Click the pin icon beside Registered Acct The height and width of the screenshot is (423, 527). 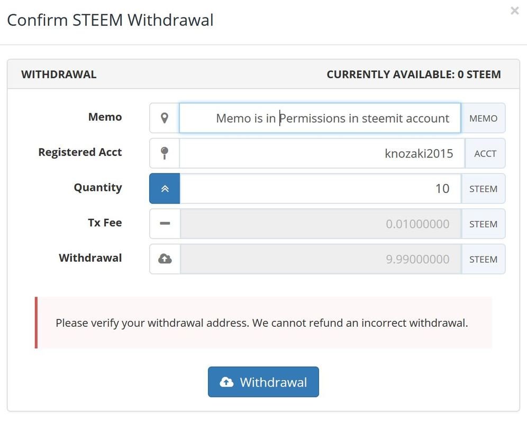[x=165, y=153]
